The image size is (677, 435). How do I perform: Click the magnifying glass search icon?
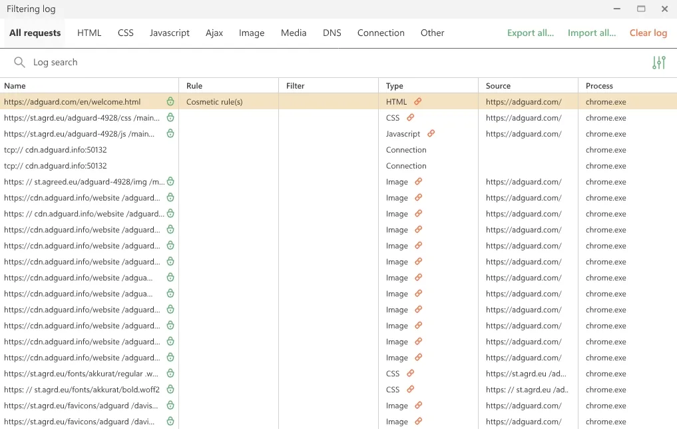pos(19,63)
